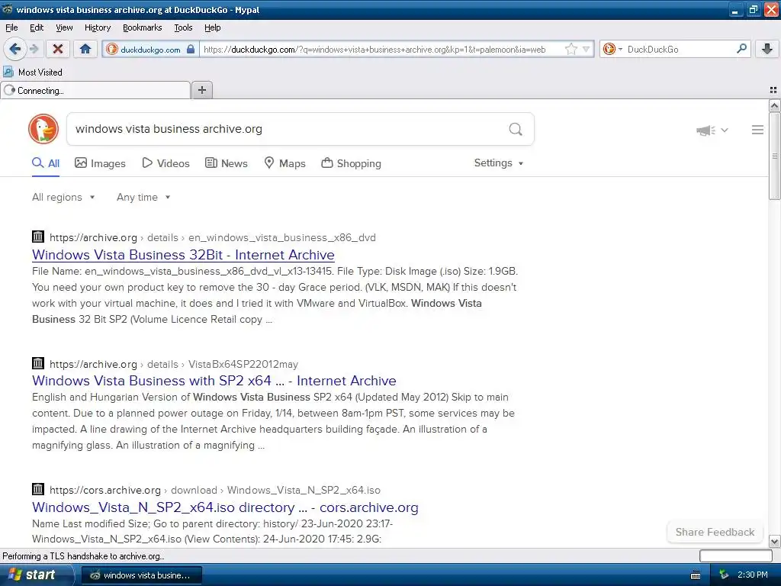Screen dimensions: 781x586
Task: Click the scrollbar down arrow
Action: 774,542
